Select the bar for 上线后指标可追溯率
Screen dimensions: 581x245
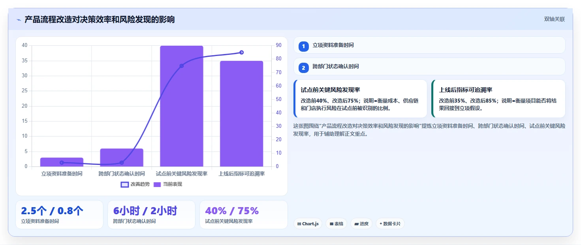(241, 114)
